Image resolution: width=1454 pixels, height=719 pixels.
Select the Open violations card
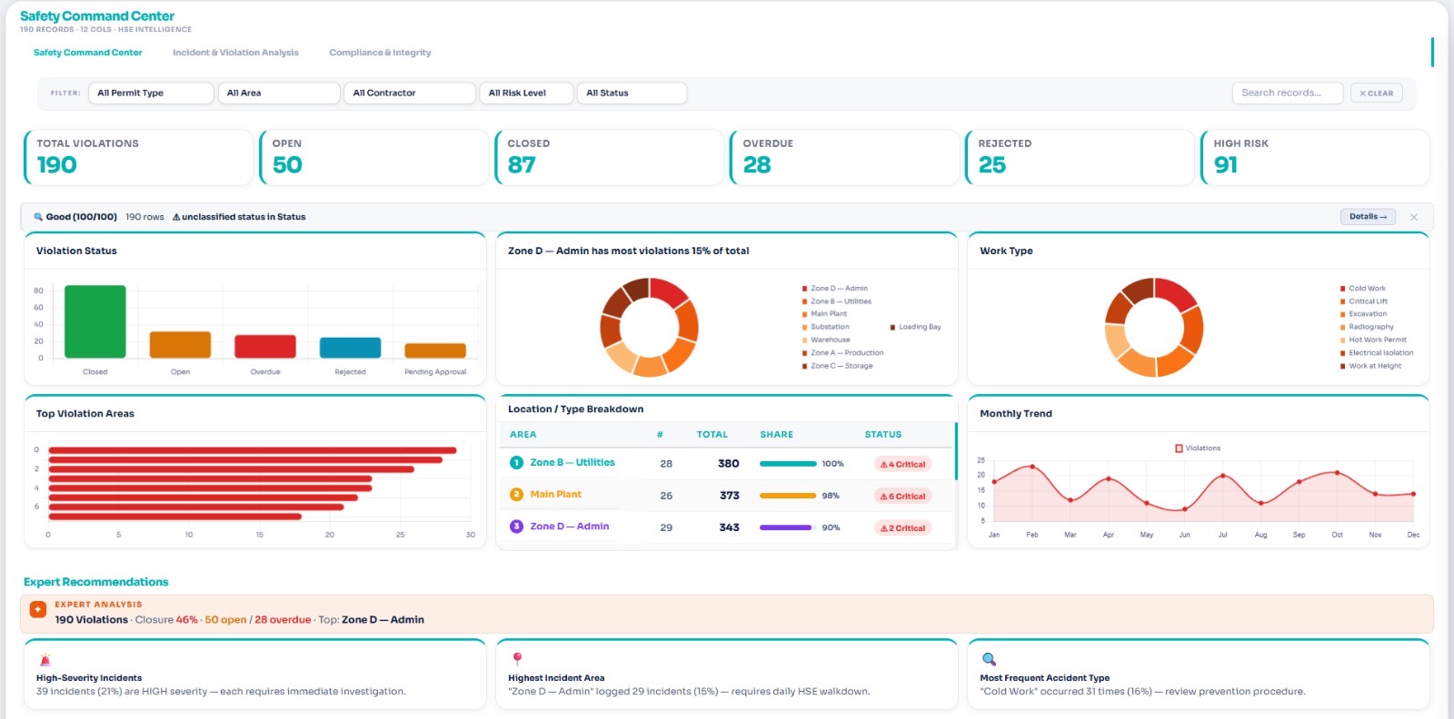[373, 157]
